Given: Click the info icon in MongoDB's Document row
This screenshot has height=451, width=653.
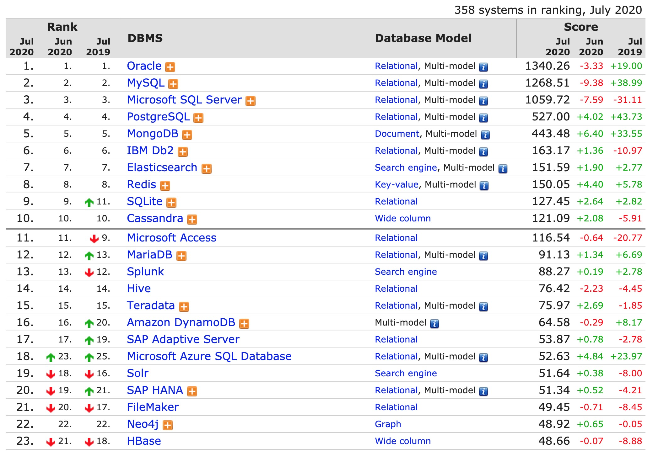Looking at the screenshot, I should click(485, 135).
